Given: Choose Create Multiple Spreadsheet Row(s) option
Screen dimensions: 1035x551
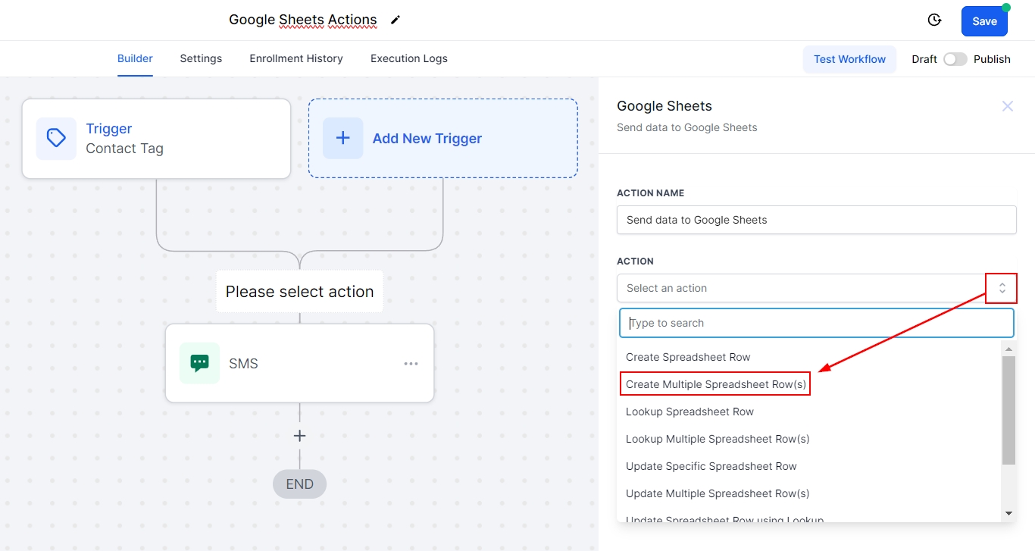Looking at the screenshot, I should pos(715,384).
